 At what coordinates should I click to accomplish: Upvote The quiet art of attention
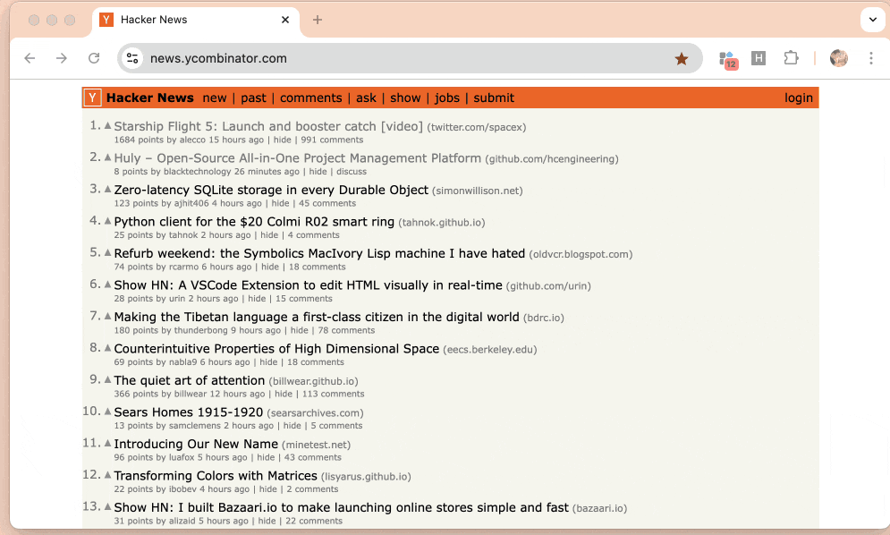click(108, 380)
